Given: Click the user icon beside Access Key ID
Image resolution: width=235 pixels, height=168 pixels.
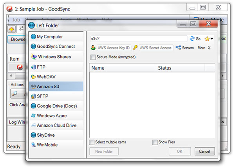Looking at the screenshot, I should pos(93,48).
